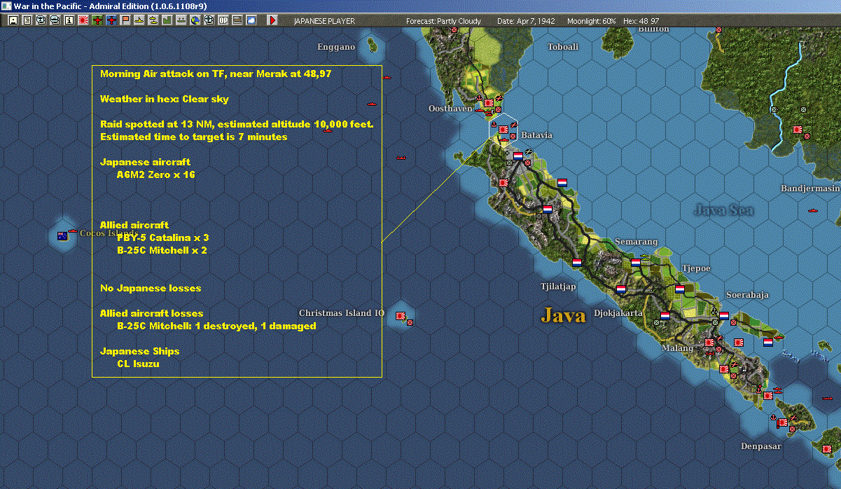Select the red ship marker in the Java Sea
The image size is (841, 489).
tap(813, 210)
